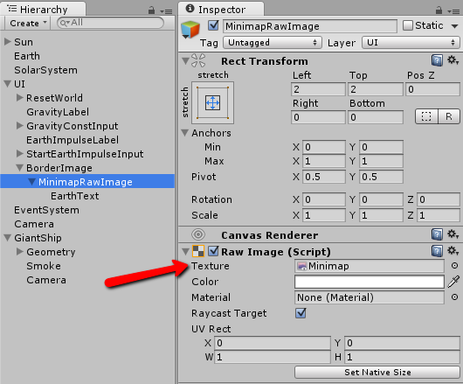Click the raw edit mode R button
The width and height of the screenshot is (463, 384).
point(448,116)
